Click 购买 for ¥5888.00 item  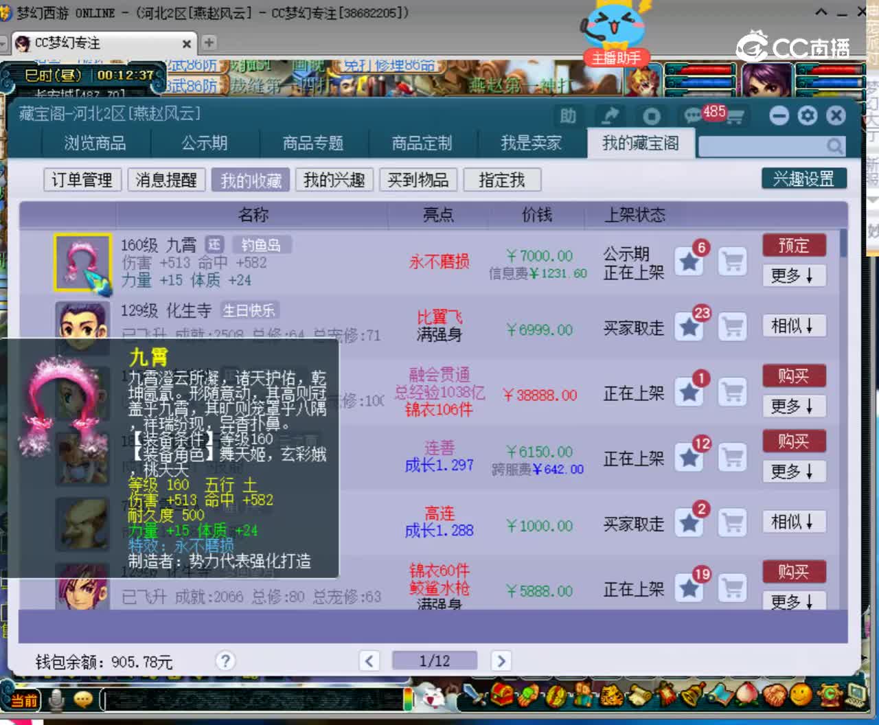tap(794, 572)
